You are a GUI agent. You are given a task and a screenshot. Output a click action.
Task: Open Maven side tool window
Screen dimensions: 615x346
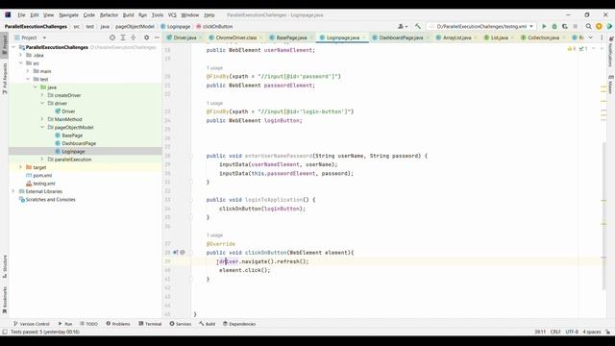point(610,84)
